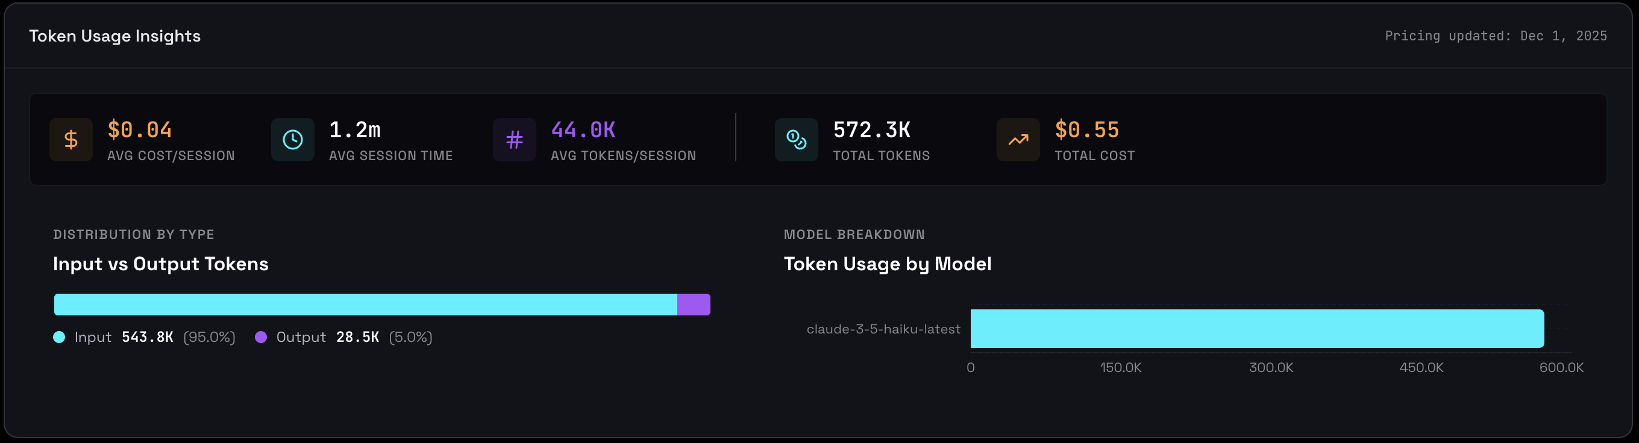Screen dimensions: 1639x443
Task: Switch to the Token Usage by Model view
Action: [x=888, y=264]
